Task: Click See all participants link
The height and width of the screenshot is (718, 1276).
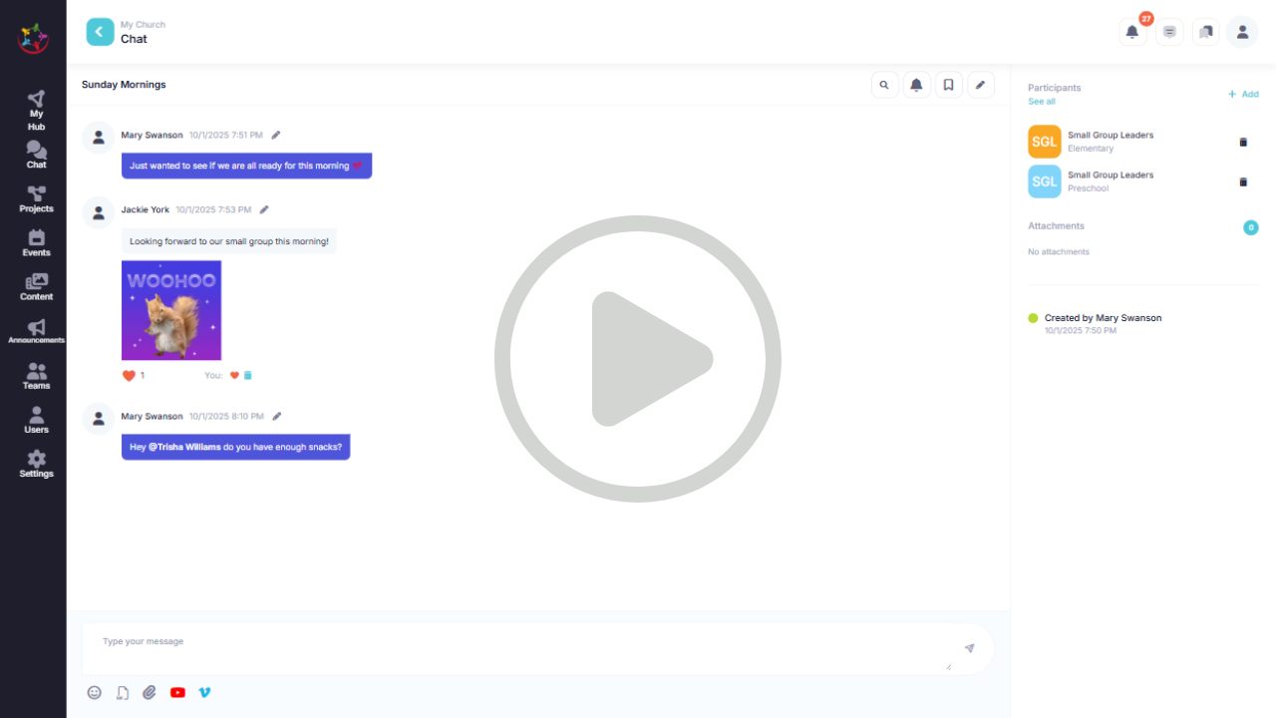Action: [1042, 102]
